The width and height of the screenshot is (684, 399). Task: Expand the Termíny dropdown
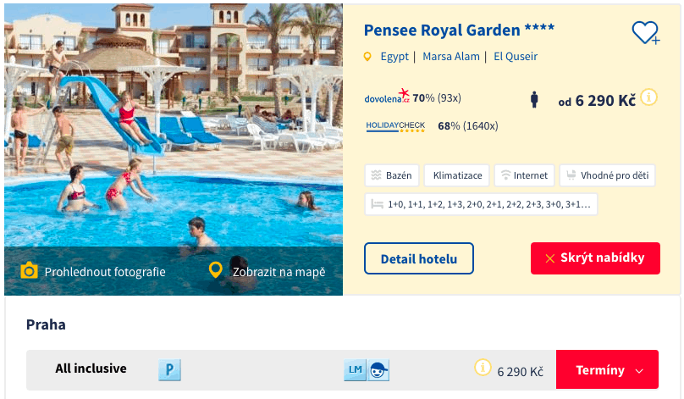(x=607, y=370)
